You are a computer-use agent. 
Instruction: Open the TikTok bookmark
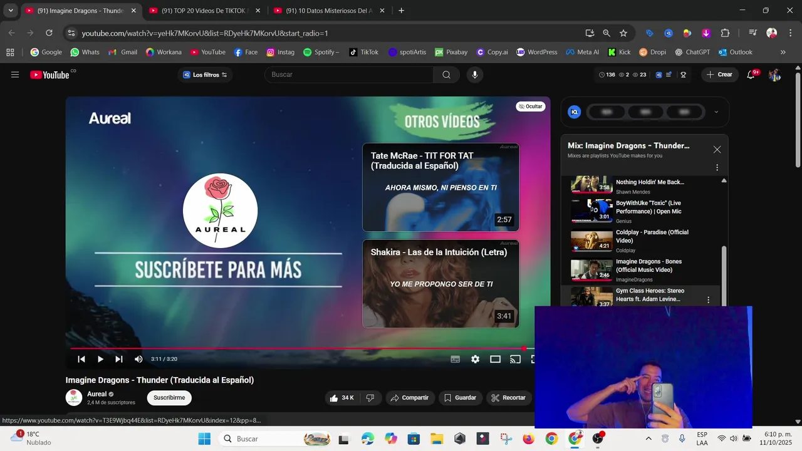coord(363,52)
